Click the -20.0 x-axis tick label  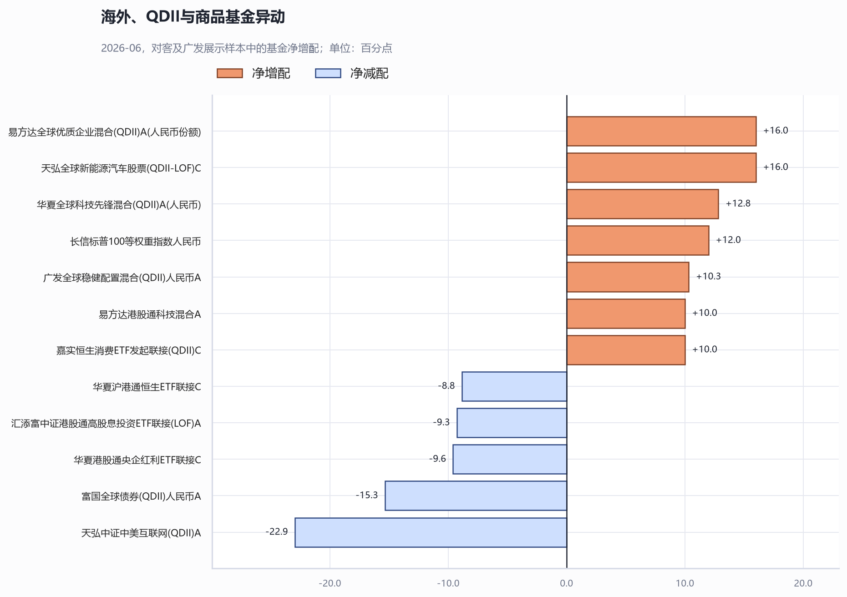tap(330, 583)
